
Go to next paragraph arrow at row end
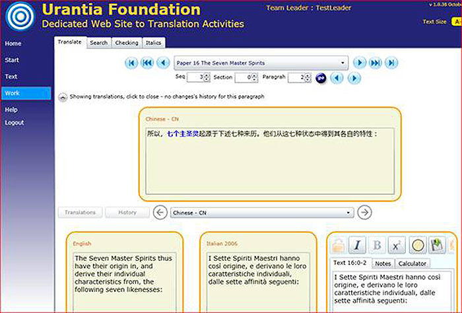[x=354, y=78]
